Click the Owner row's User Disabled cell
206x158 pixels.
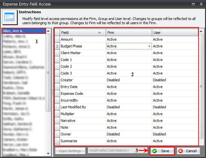(174, 134)
